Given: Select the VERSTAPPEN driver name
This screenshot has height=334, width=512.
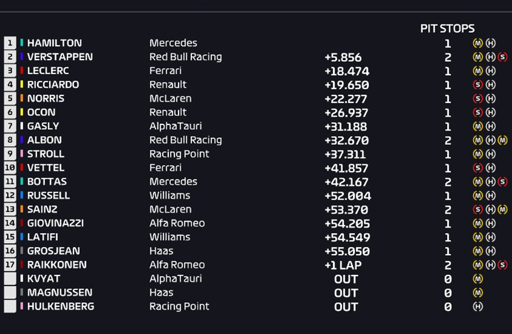Looking at the screenshot, I should pos(60,57).
